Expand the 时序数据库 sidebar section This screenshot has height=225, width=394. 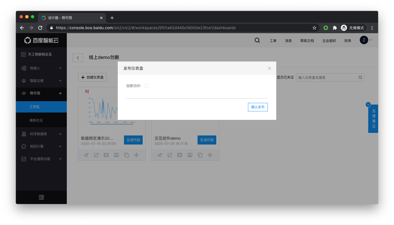click(41, 134)
